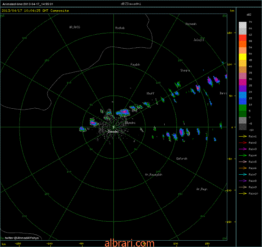Click the radar center marker at Dawadmi
262x247 pixels.
pos(113,127)
